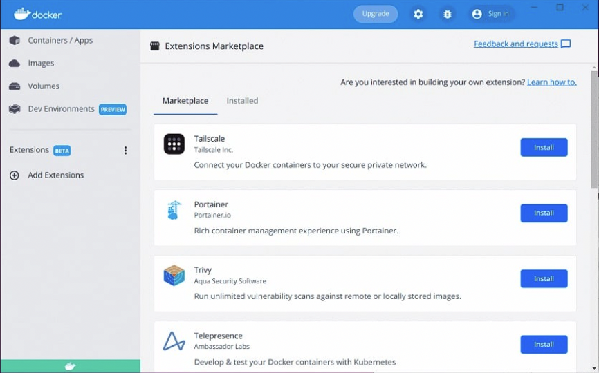Click the Portainer title text
599x373 pixels.
(211, 204)
